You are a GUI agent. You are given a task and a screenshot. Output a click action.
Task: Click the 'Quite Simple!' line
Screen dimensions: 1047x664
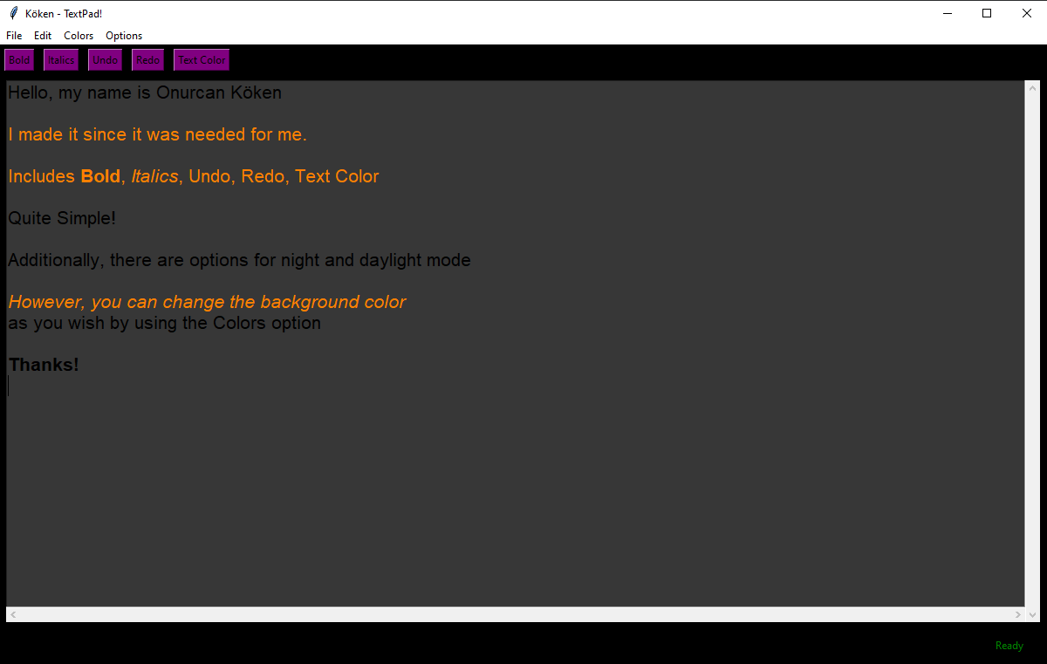point(62,218)
